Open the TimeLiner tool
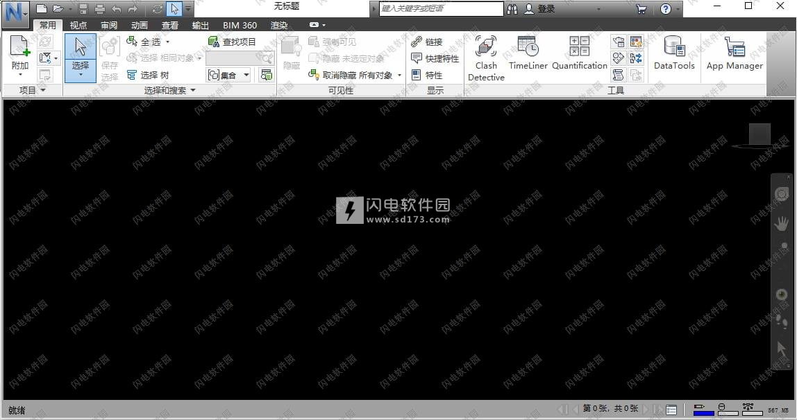The image size is (797, 420). pyautogui.click(x=528, y=53)
